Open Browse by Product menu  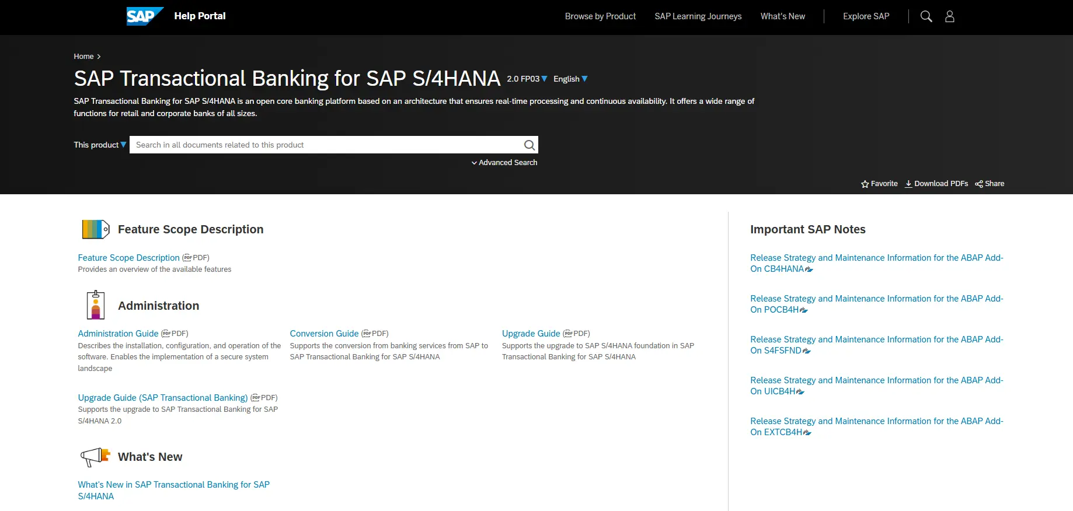point(600,16)
